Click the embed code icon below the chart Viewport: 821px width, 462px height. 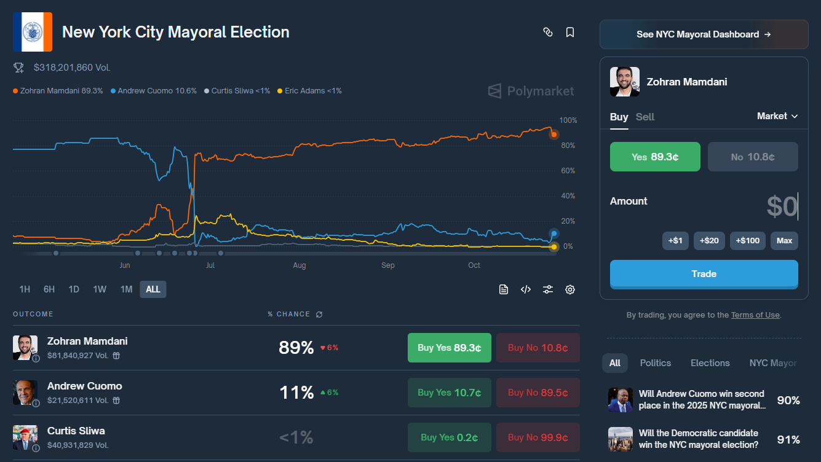(x=526, y=289)
